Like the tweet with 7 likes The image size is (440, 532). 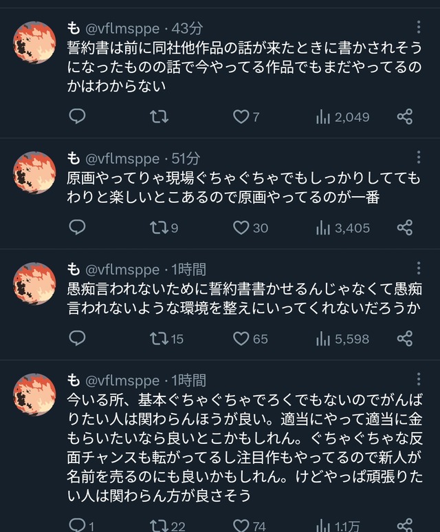(x=246, y=117)
